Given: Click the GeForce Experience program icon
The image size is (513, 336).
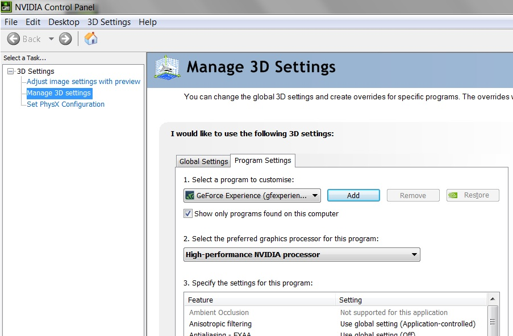Looking at the screenshot, I should (190, 195).
